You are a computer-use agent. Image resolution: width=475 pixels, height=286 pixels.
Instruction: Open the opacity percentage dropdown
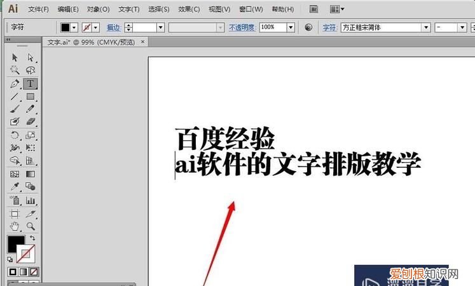pyautogui.click(x=291, y=27)
